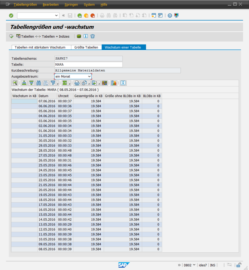Open the sum icon's dropdown arrow
249x270 pixels.
(70, 84)
